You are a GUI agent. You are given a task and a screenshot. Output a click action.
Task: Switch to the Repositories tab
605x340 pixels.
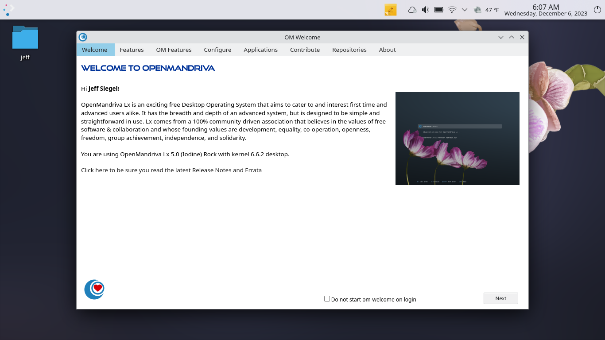349,50
